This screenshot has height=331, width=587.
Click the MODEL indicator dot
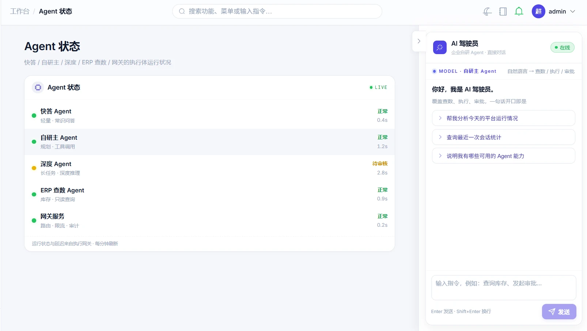pos(434,71)
